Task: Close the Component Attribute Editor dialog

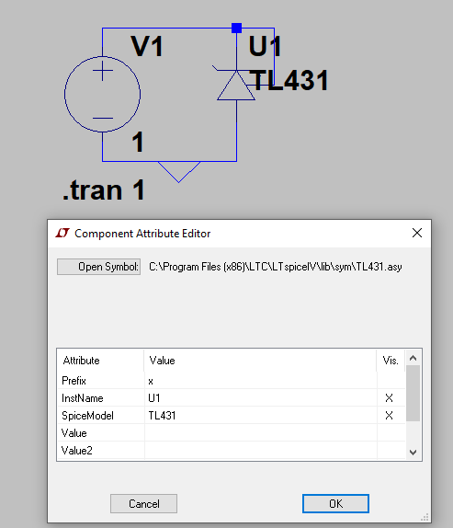Action: pos(417,233)
